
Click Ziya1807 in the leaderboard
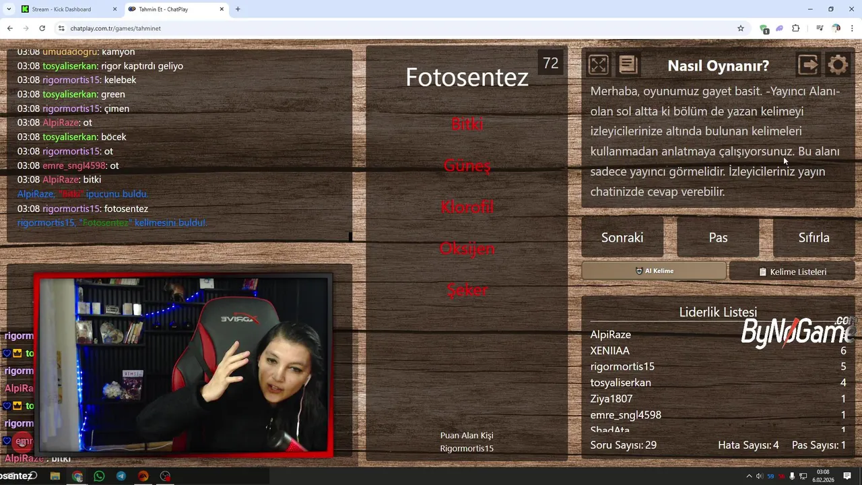pos(611,399)
